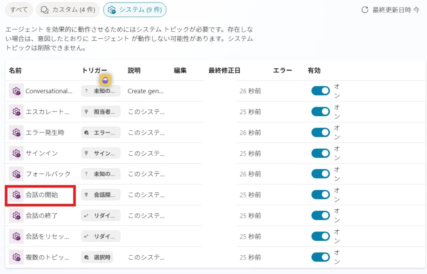Select the カスタム (4 件) tab
This screenshot has width=427, height=274.
tap(68, 10)
